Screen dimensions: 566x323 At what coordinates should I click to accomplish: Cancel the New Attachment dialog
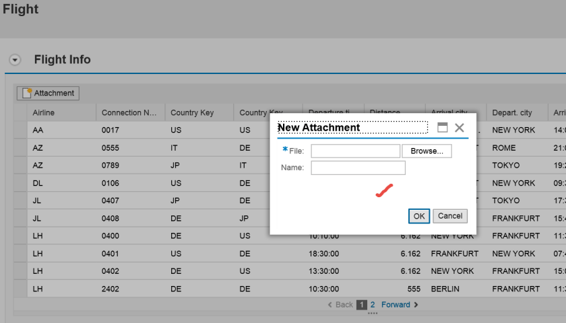coord(449,216)
